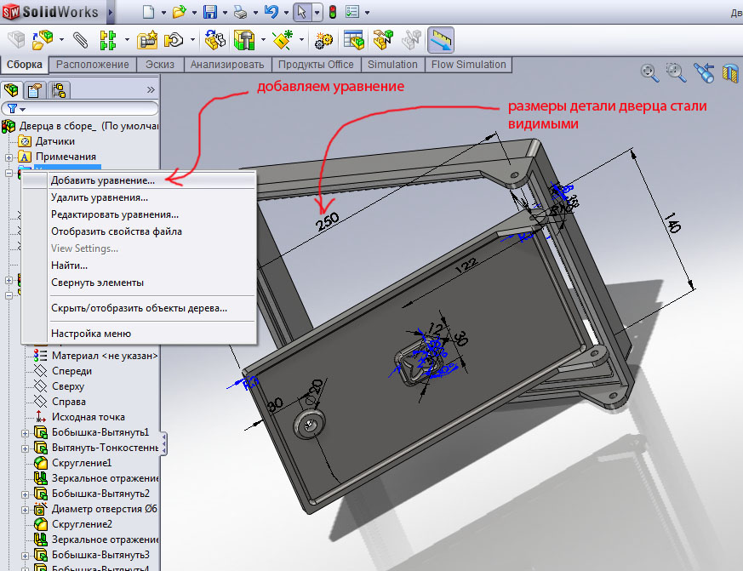Expand the Бобышка-Вытянуть1 feature node

pyautogui.click(x=25, y=432)
